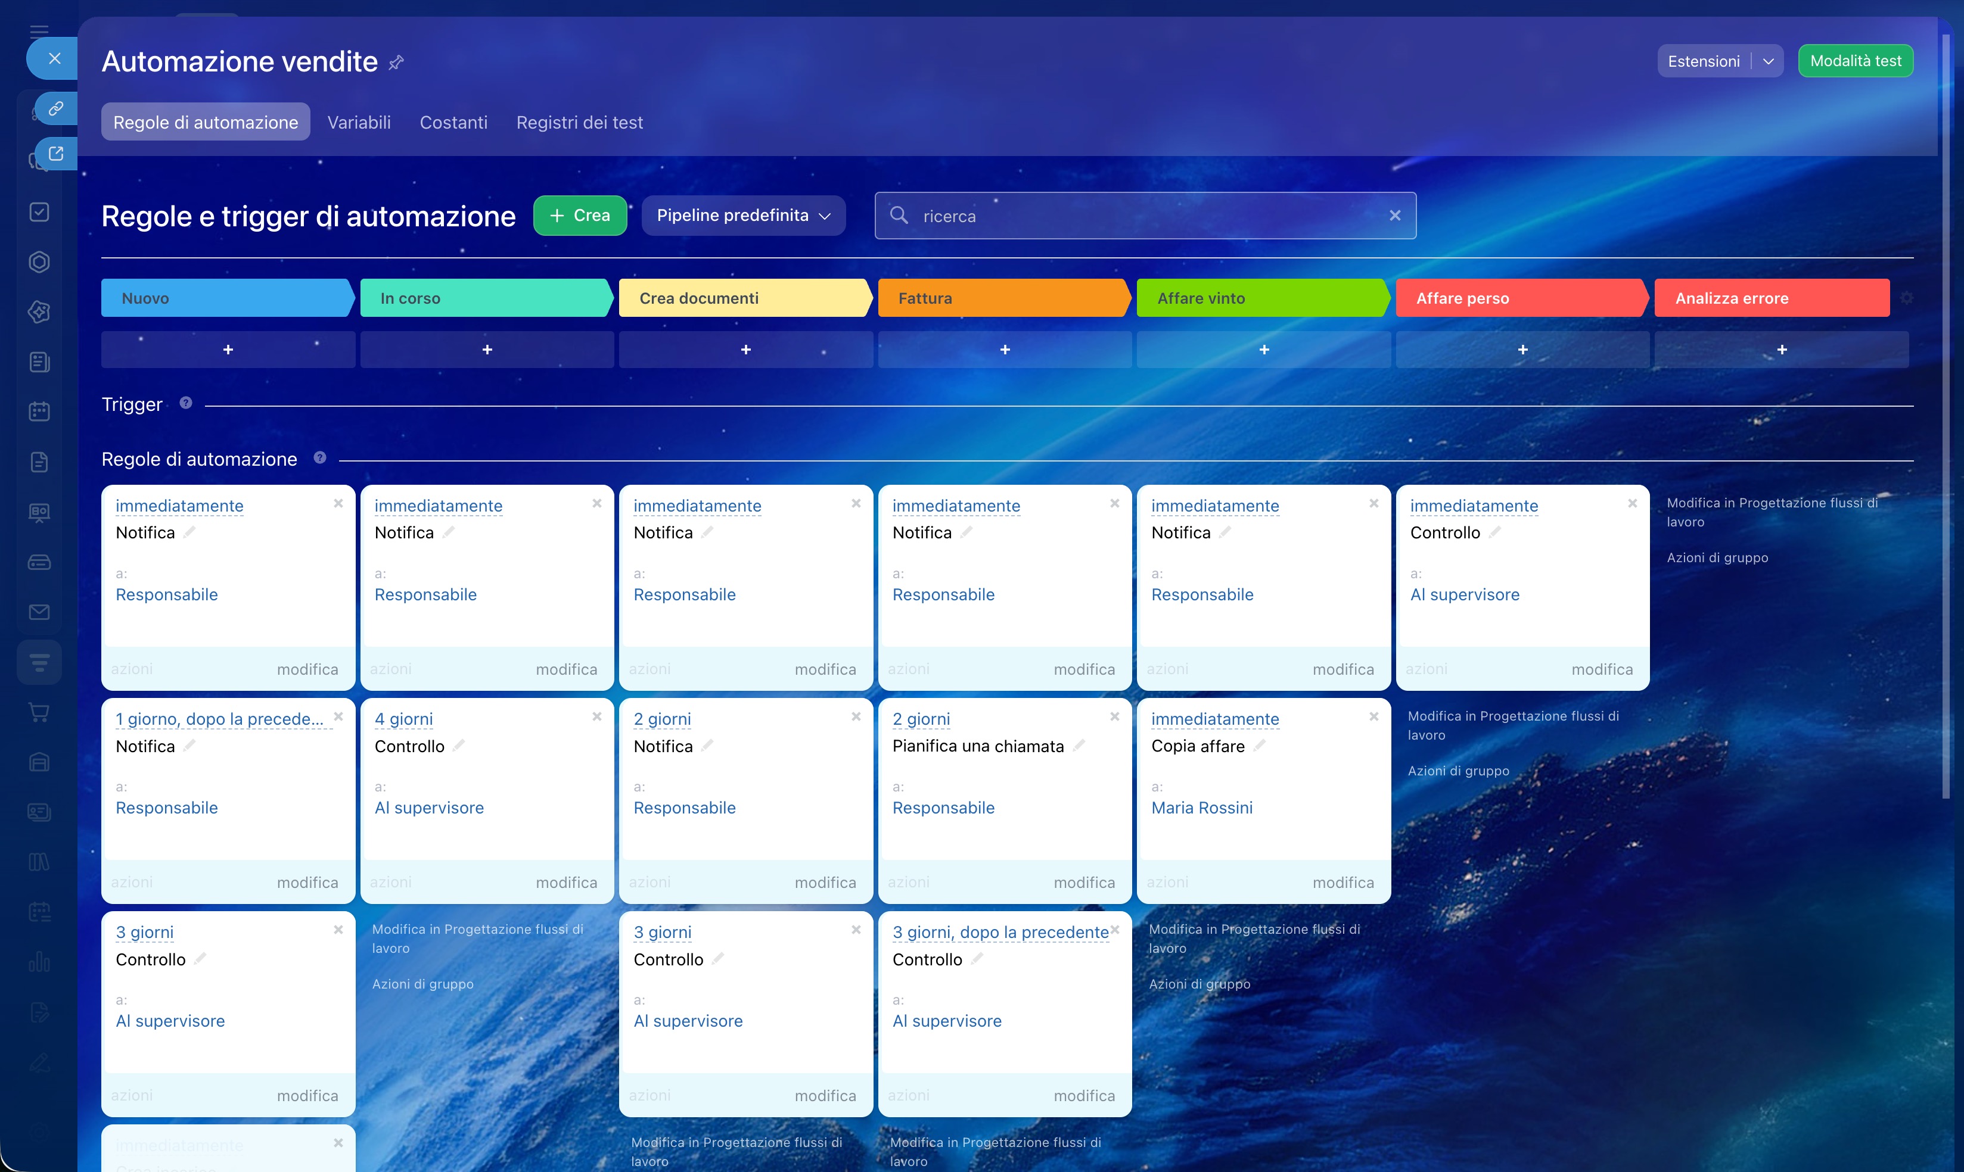Remove the Pianifica una chiamata rule
This screenshot has height=1172, width=1964.
pos(1115,716)
